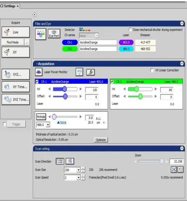Click the Zoom slider handle
Image resolution: width=187 pixels, height=201 pixels.
click(162, 161)
